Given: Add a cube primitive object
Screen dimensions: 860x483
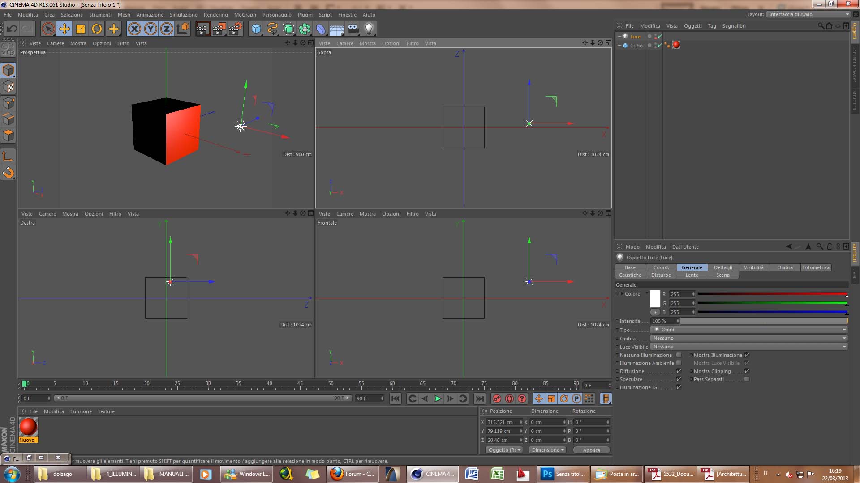Looking at the screenshot, I should click(256, 29).
